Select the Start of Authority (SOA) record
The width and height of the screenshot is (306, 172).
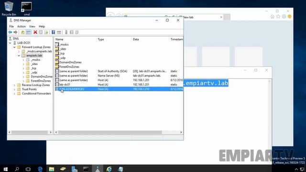tap(119, 71)
